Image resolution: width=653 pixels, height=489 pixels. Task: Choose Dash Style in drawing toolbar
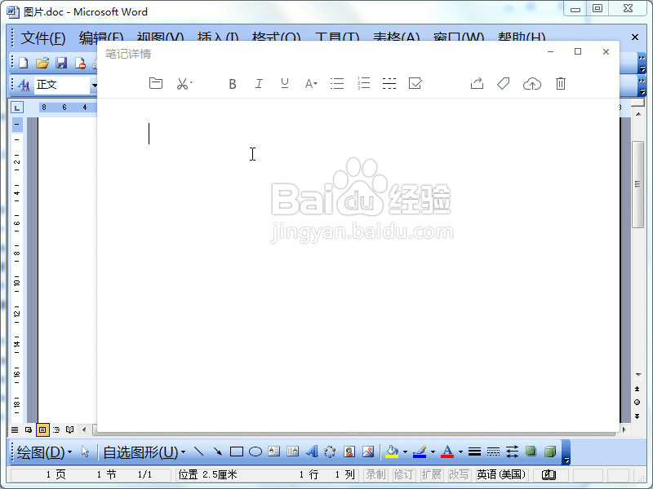click(x=493, y=452)
